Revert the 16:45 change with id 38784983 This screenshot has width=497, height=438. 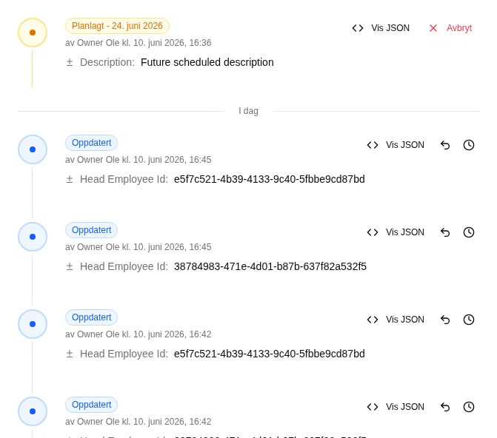click(x=445, y=232)
